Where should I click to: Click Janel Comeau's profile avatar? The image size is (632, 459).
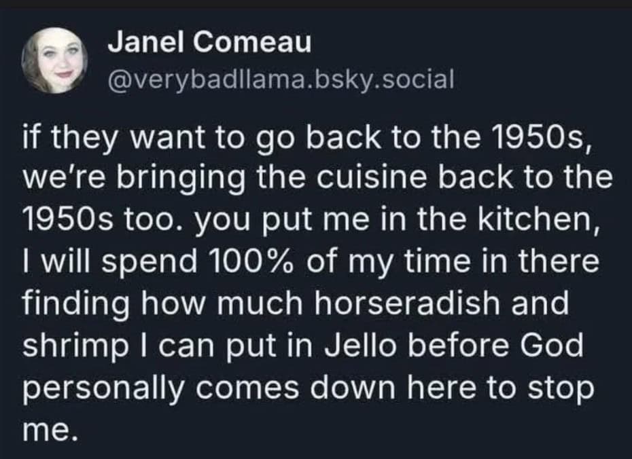point(55,62)
